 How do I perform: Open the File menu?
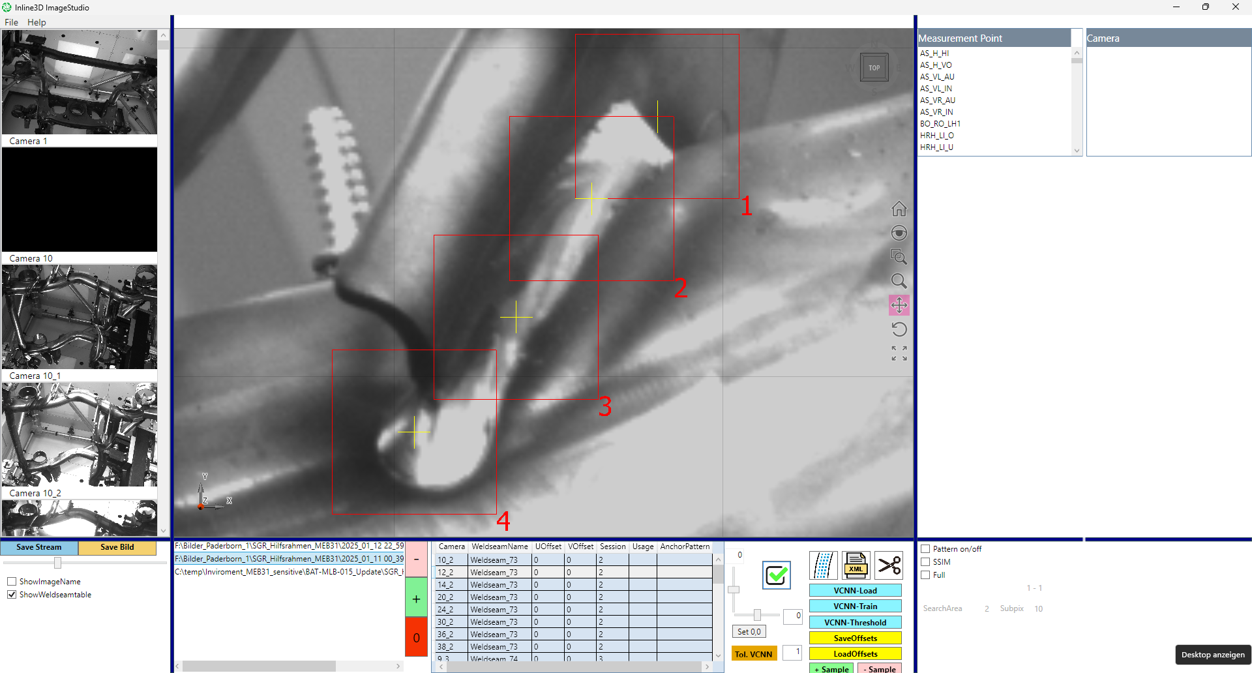(x=12, y=22)
